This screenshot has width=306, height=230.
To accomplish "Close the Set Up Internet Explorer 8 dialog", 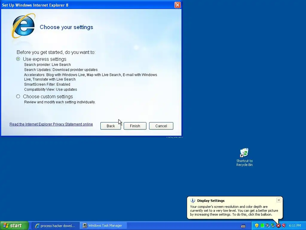I will [x=178, y=5].
